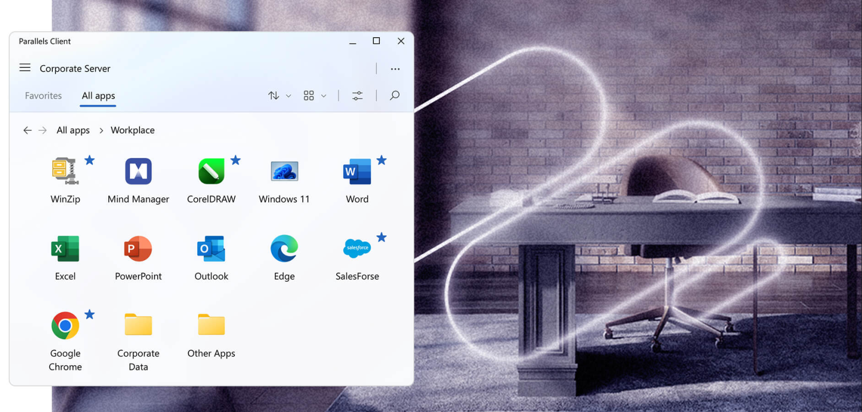The image size is (862, 412).
Task: Click the Mind Manager label text
Action: pos(138,199)
